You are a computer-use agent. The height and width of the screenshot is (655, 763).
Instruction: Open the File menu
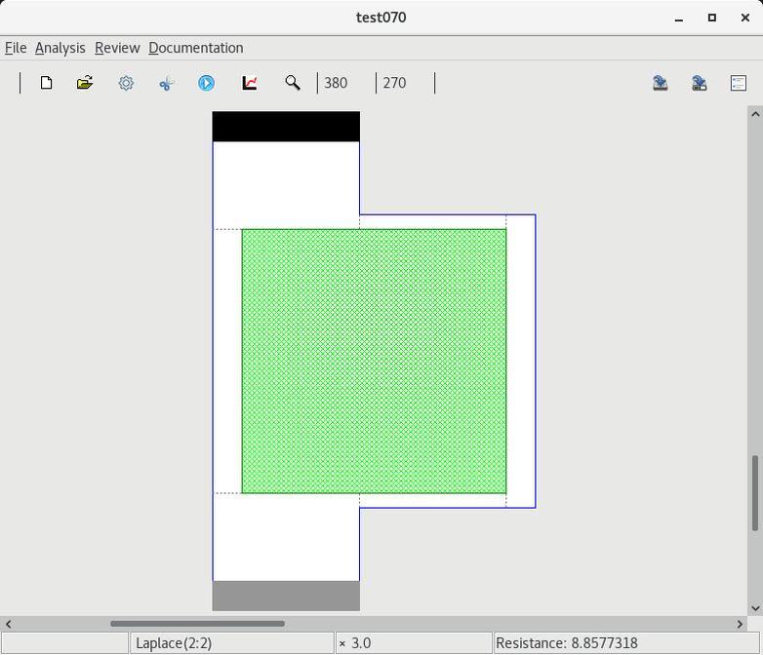click(16, 48)
